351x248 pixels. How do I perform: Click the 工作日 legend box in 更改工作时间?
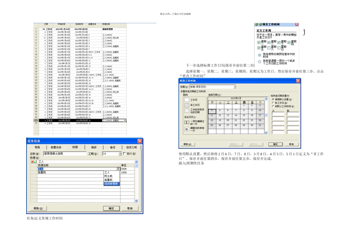(x=187, y=100)
